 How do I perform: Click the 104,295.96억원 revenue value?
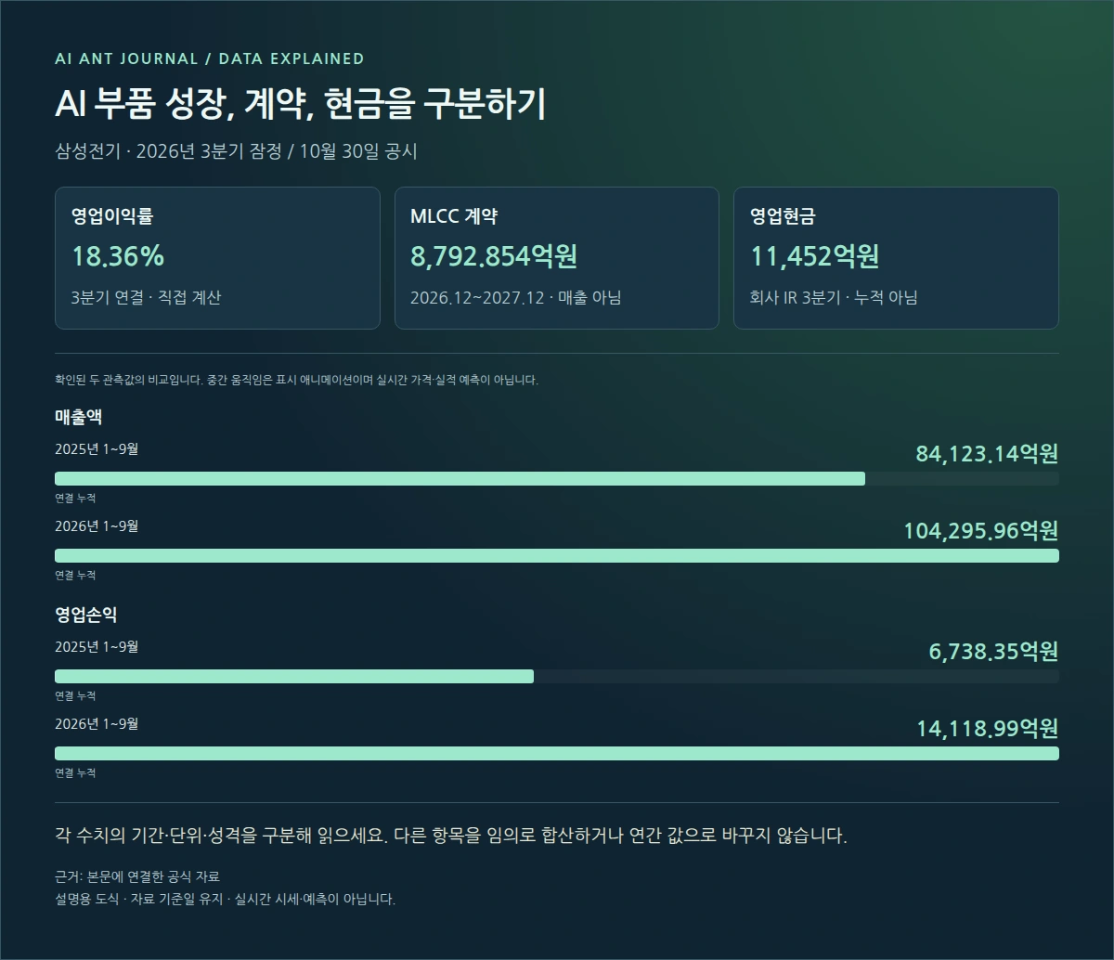pos(981,531)
